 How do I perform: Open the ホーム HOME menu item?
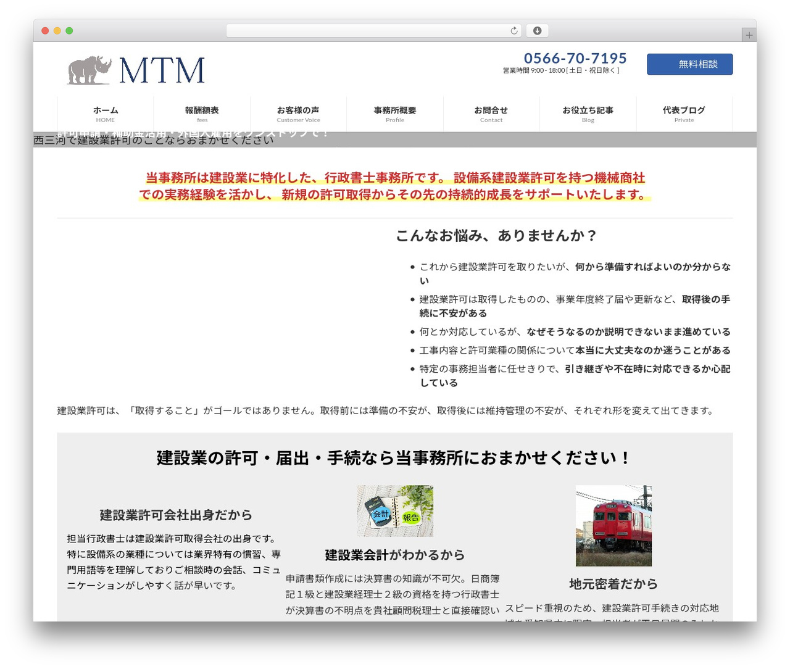pos(106,114)
